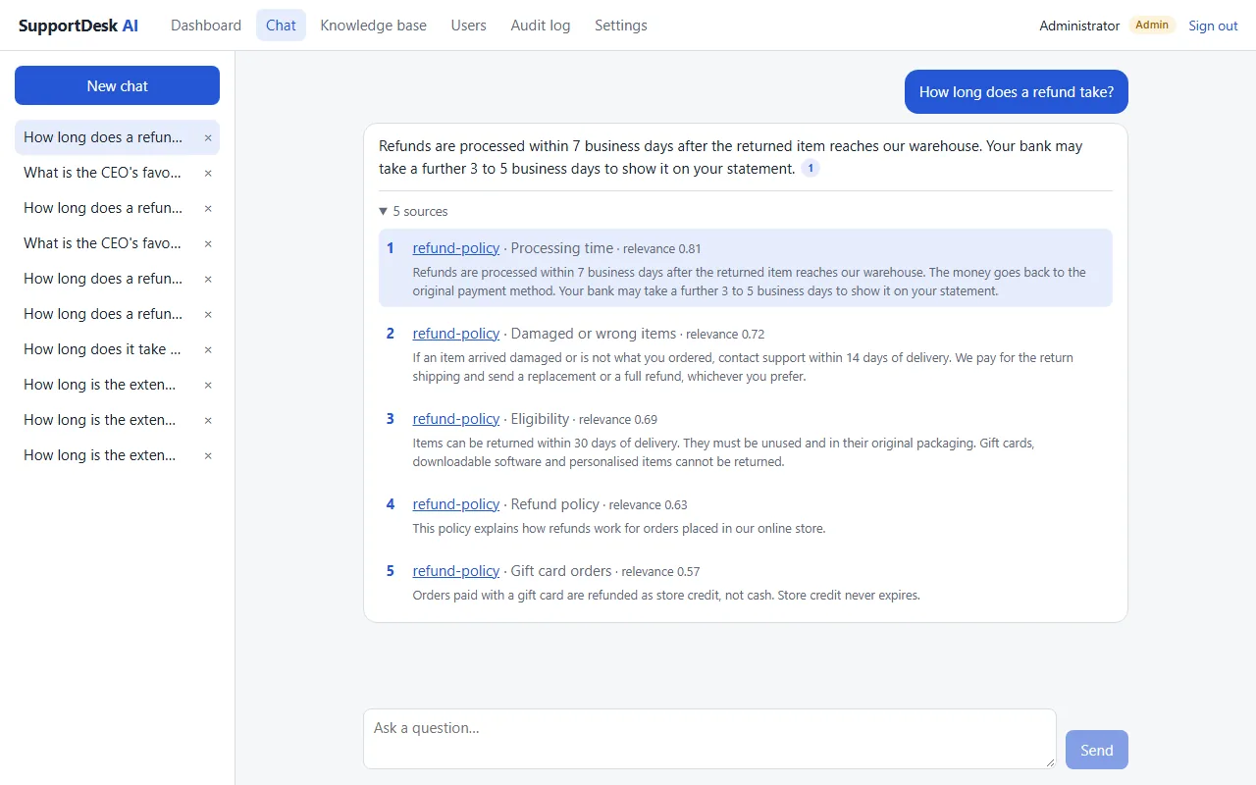
Task: Start a New chat
Action: point(117,85)
